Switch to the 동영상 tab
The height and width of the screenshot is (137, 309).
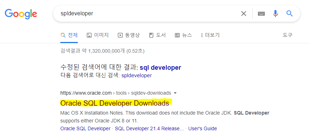(129, 35)
